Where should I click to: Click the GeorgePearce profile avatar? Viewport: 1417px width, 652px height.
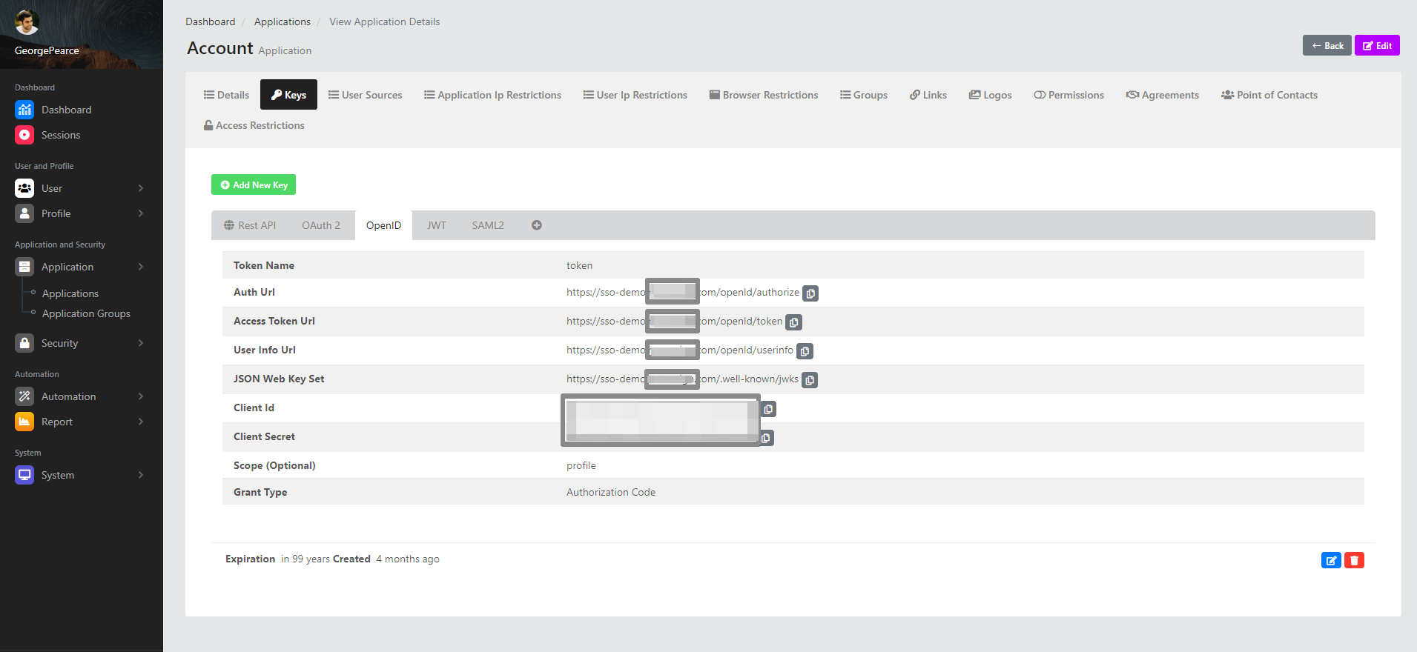pyautogui.click(x=27, y=22)
